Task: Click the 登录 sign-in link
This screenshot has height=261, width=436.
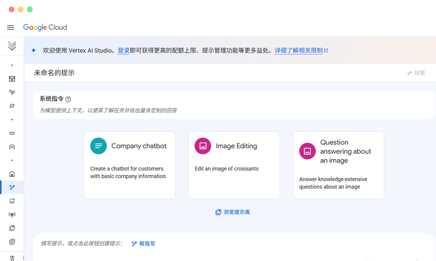Action: tap(124, 51)
